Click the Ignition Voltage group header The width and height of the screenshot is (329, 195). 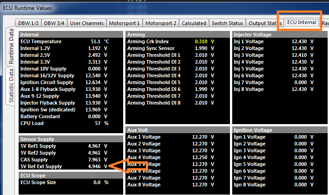(280, 130)
